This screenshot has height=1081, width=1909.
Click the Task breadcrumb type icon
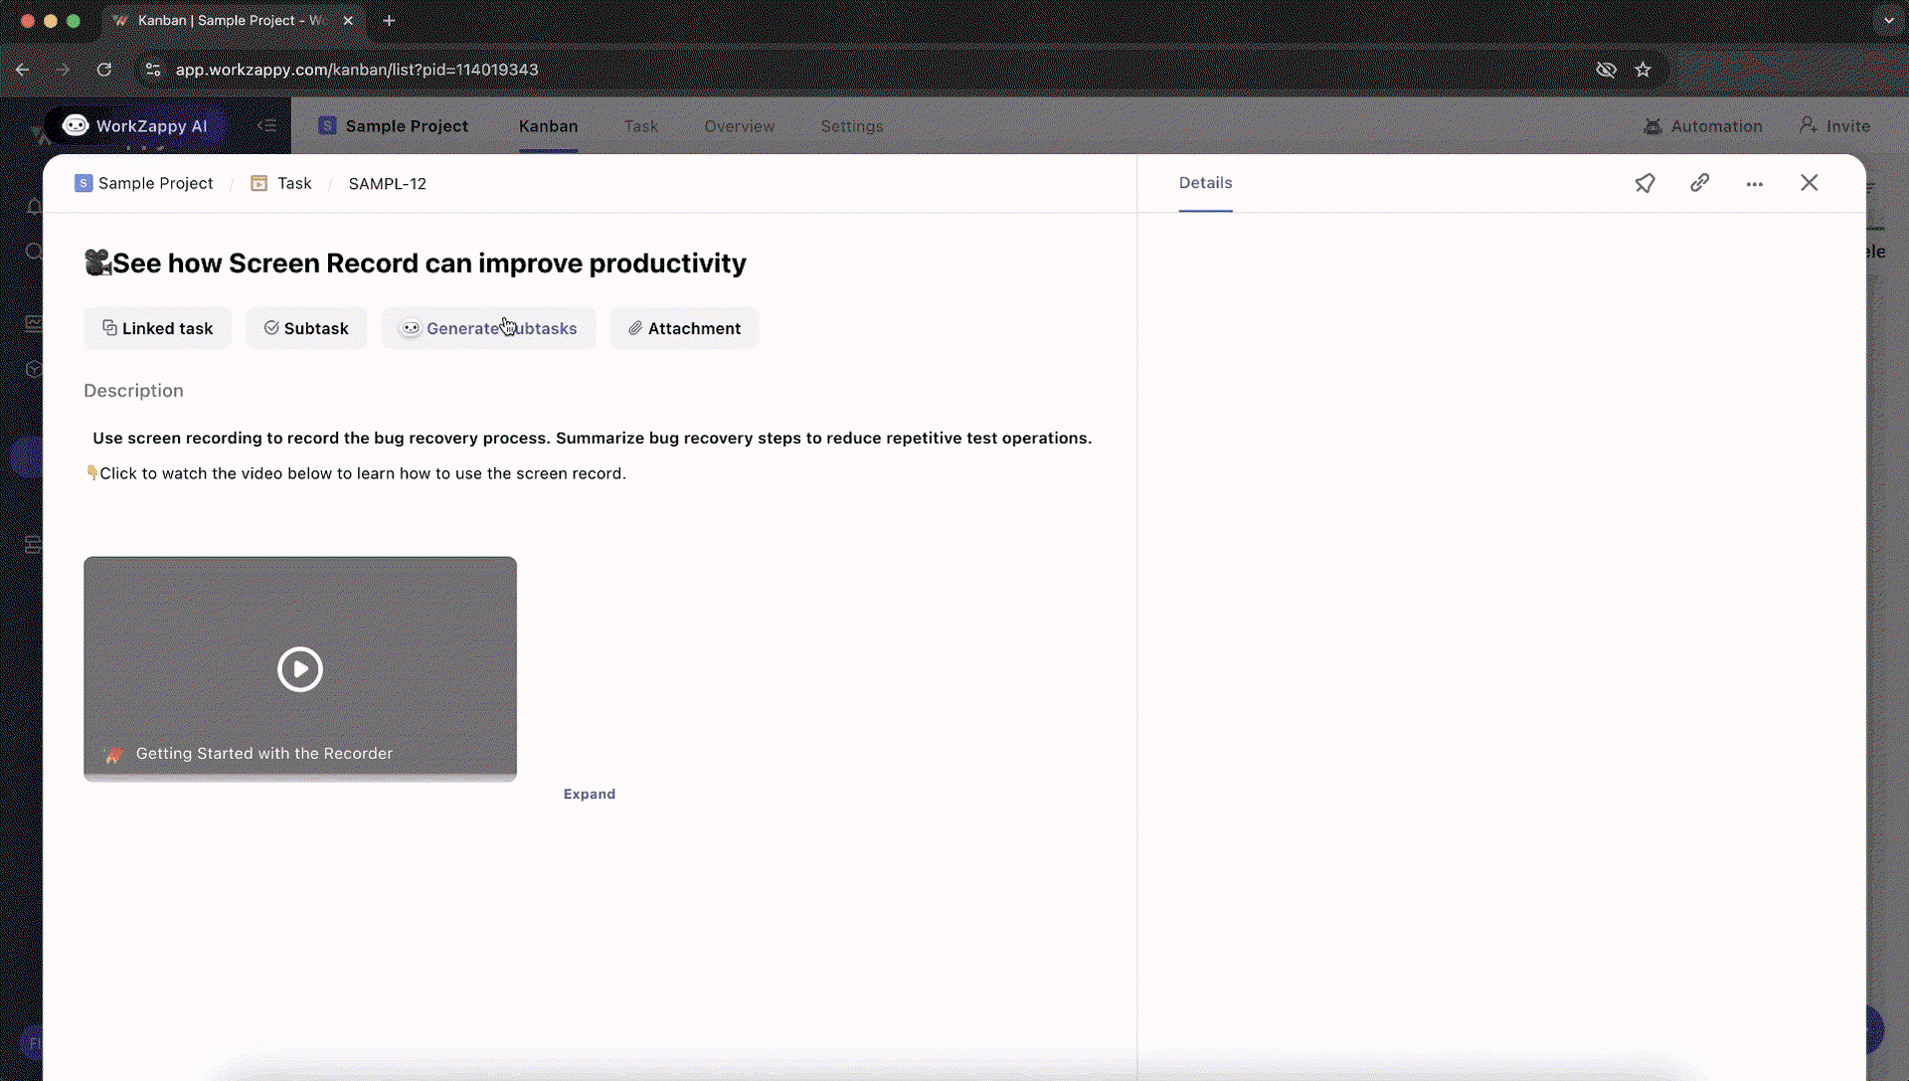coord(259,183)
